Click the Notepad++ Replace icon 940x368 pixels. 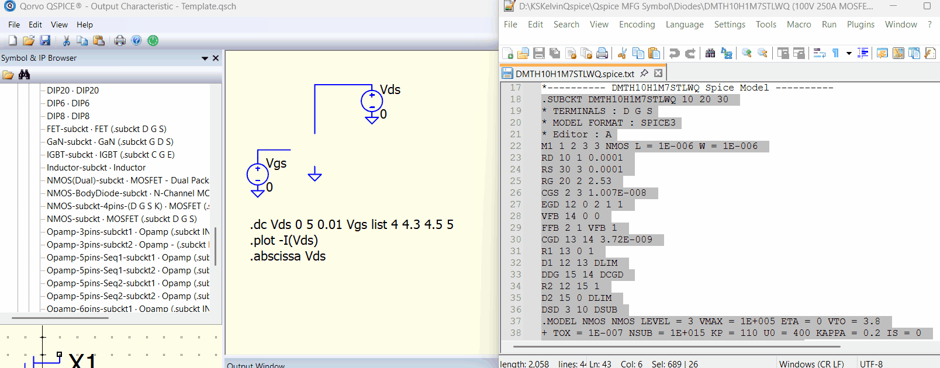pyautogui.click(x=727, y=53)
